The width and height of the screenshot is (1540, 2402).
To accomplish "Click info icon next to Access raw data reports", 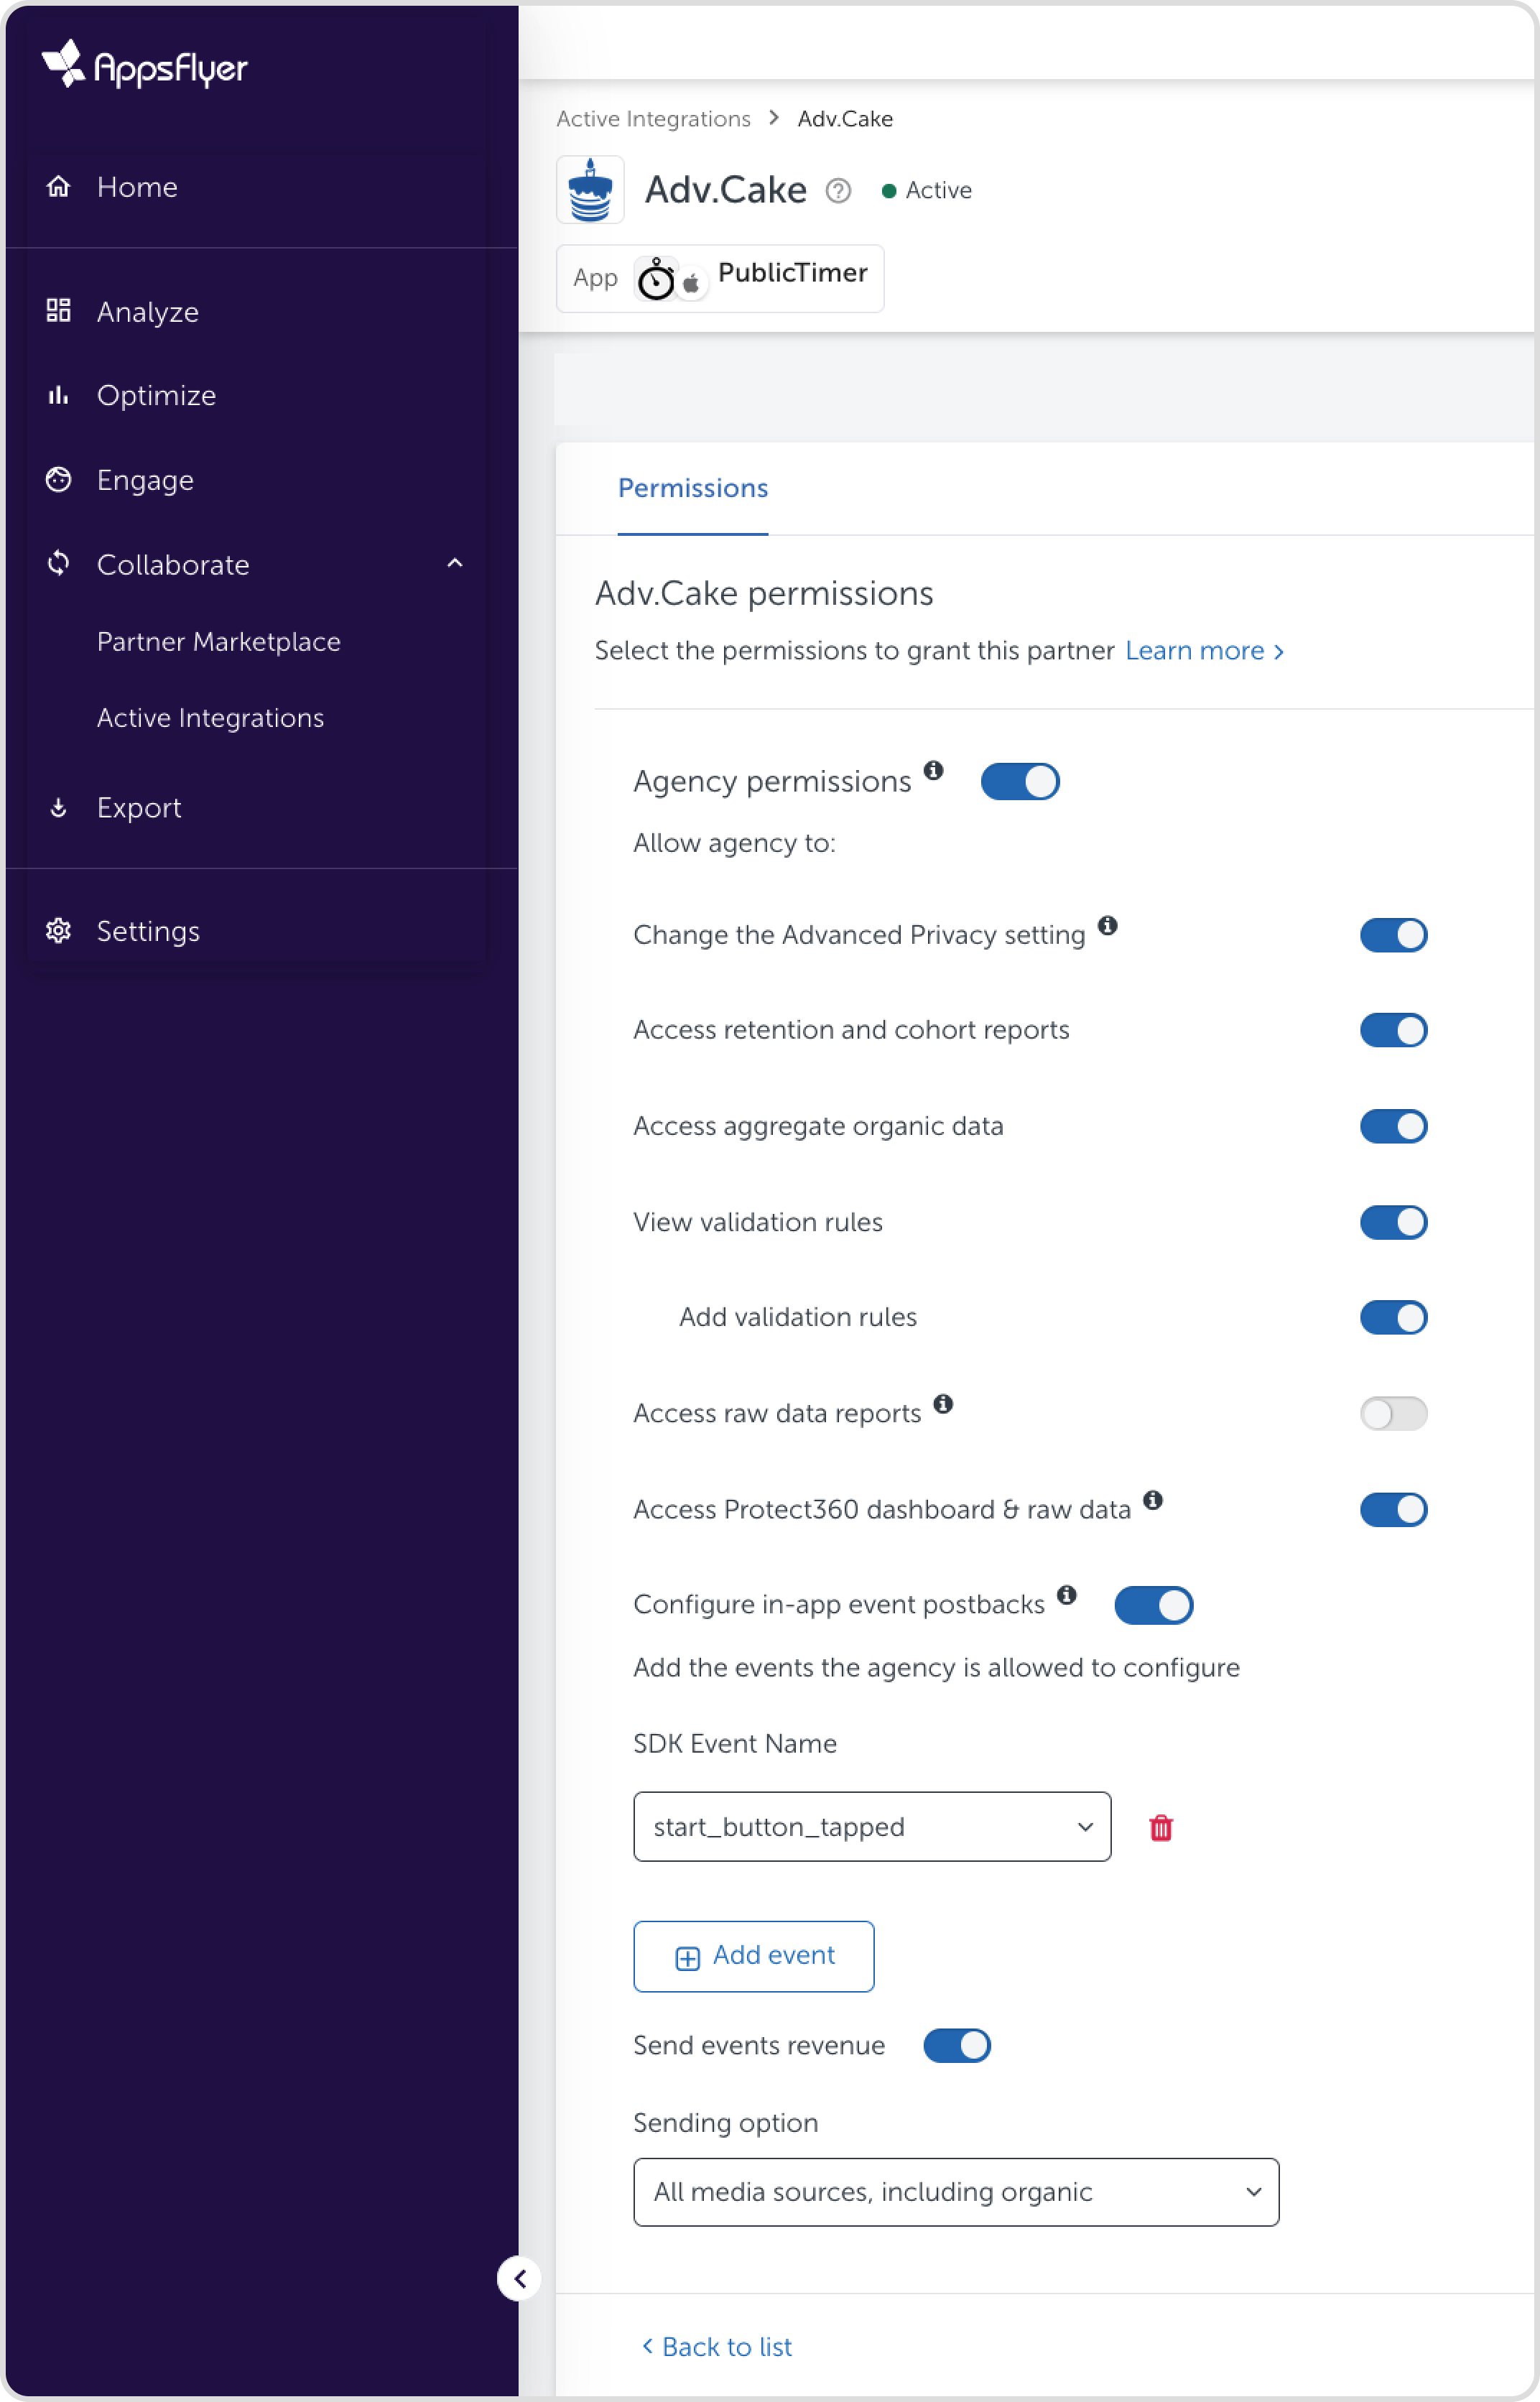I will [943, 1404].
